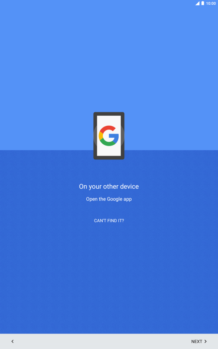The image size is (218, 349).
Task: Check the cellular signal strength icon
Action: click(197, 3)
